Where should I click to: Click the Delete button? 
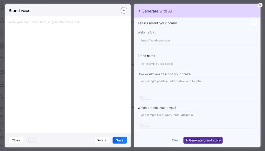102,140
